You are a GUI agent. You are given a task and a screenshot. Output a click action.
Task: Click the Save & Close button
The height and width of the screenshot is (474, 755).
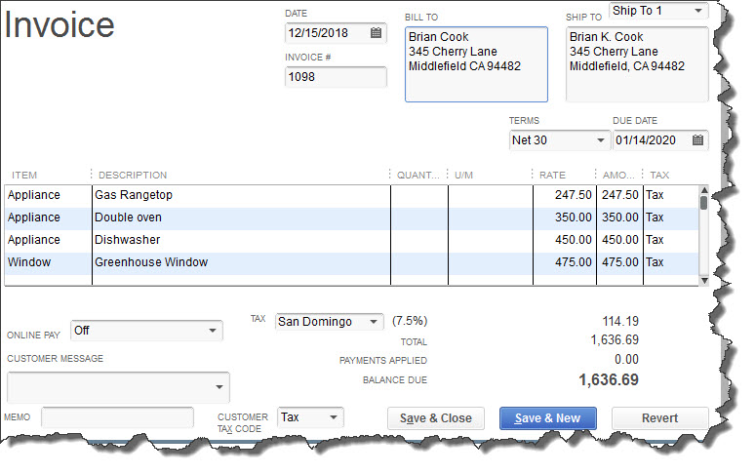[x=435, y=418]
